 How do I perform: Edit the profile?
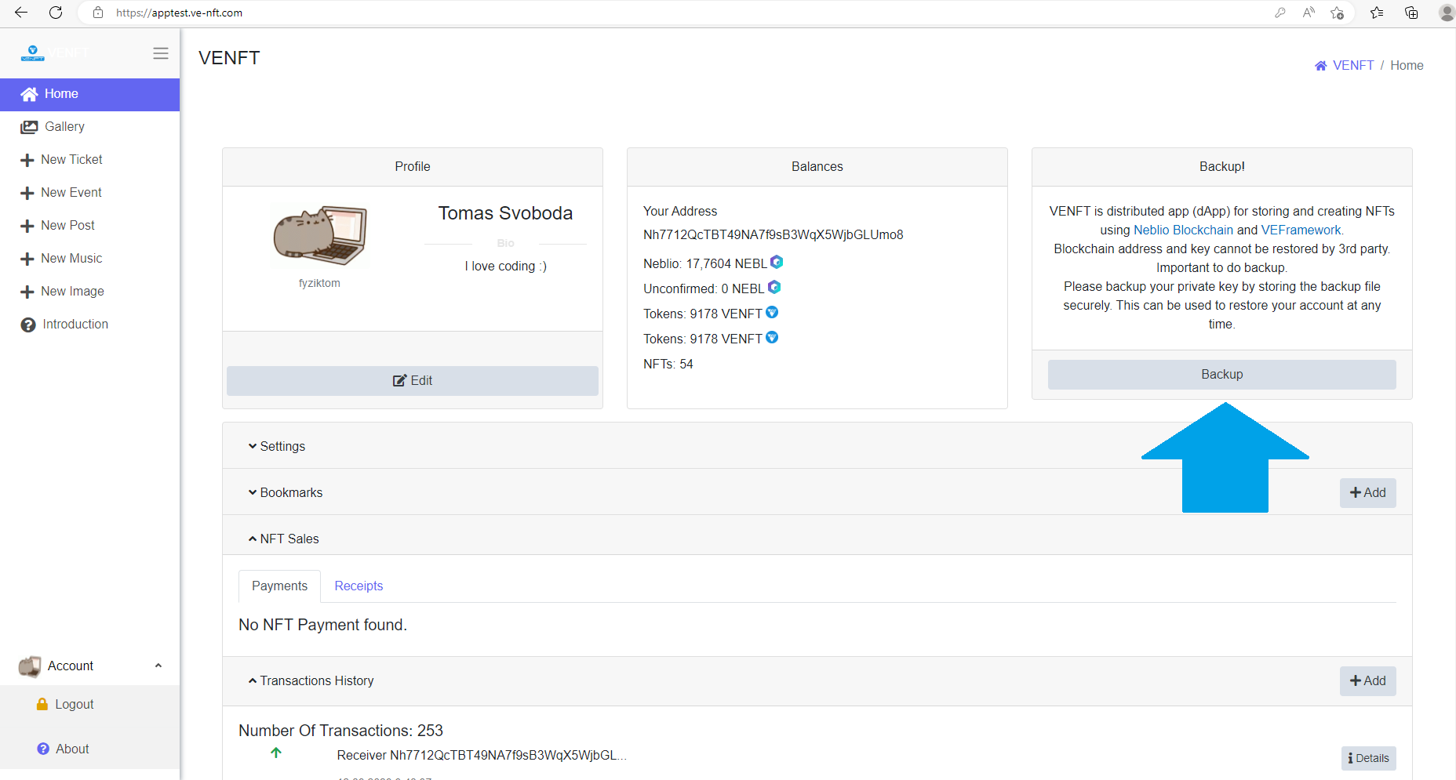click(x=413, y=381)
